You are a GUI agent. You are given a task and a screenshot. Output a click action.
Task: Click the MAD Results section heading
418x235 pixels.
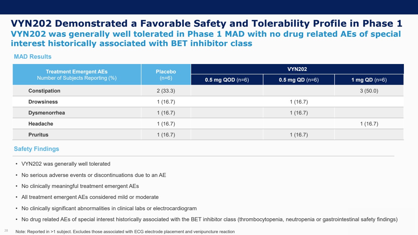point(33,57)
